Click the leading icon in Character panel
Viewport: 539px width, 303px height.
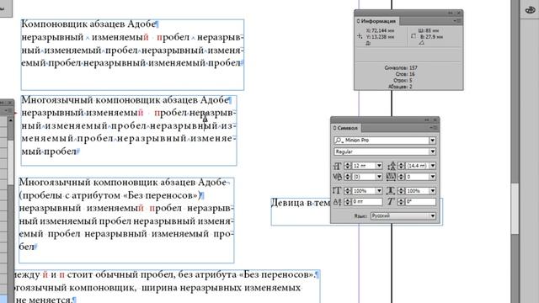(391, 166)
